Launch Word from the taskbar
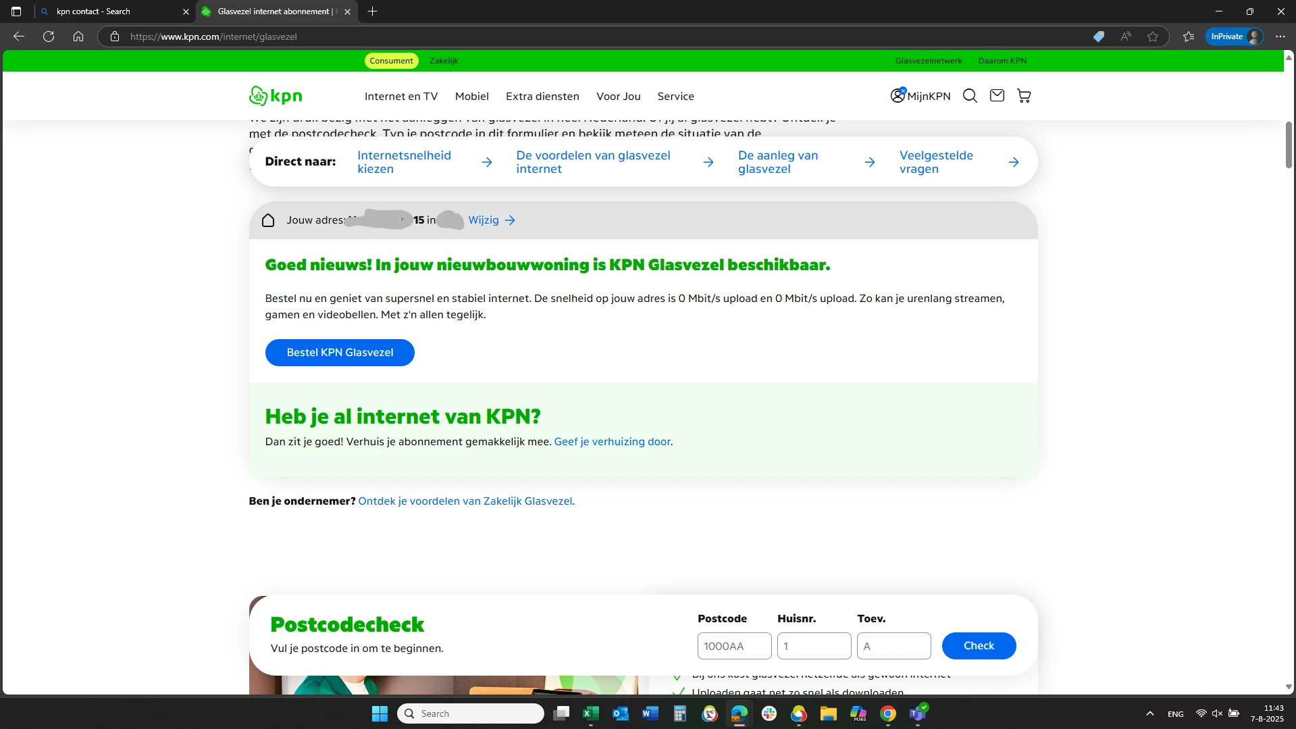This screenshot has width=1296, height=729. [x=650, y=713]
